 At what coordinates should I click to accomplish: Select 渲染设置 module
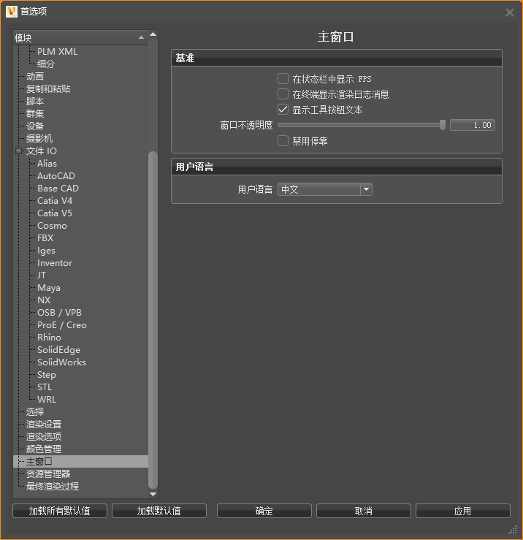[x=44, y=424]
